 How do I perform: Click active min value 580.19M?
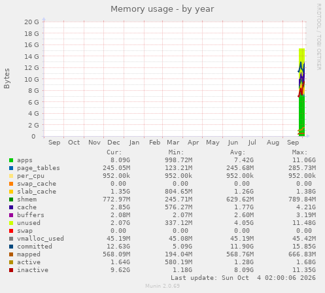(x=179, y=262)
